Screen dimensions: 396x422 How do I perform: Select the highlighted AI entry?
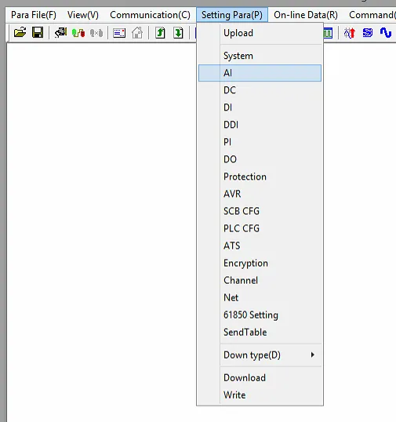pos(260,73)
